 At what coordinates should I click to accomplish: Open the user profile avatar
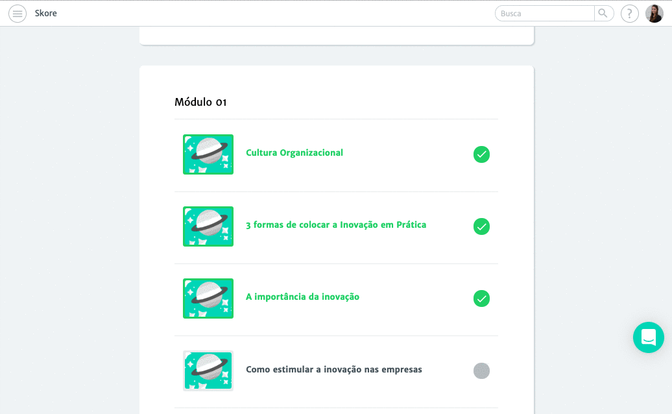[x=654, y=14]
